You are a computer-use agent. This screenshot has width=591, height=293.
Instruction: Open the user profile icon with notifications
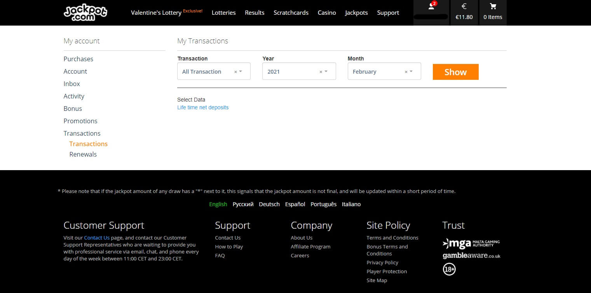pos(431,7)
